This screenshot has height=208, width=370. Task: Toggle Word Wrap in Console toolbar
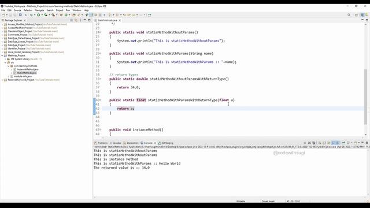[x=328, y=143]
